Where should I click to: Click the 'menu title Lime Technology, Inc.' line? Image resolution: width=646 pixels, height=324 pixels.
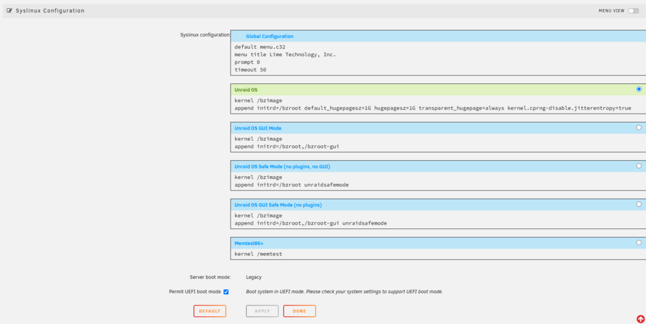(x=285, y=54)
